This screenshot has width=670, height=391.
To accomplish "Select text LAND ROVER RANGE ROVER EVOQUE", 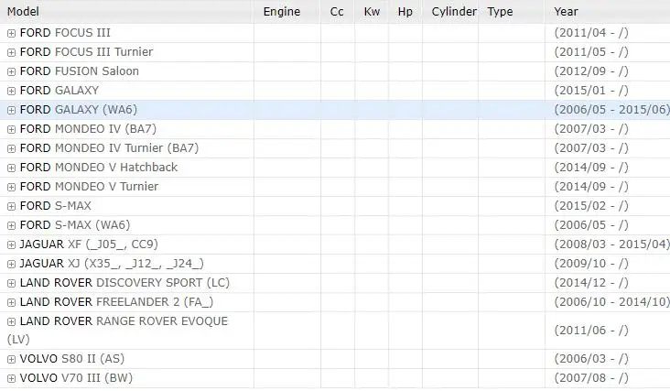I will click(x=124, y=320).
